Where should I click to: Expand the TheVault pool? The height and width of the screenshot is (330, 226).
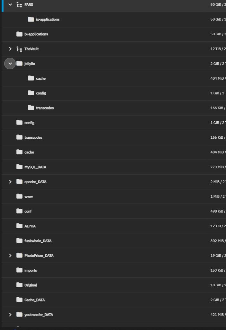(10, 49)
